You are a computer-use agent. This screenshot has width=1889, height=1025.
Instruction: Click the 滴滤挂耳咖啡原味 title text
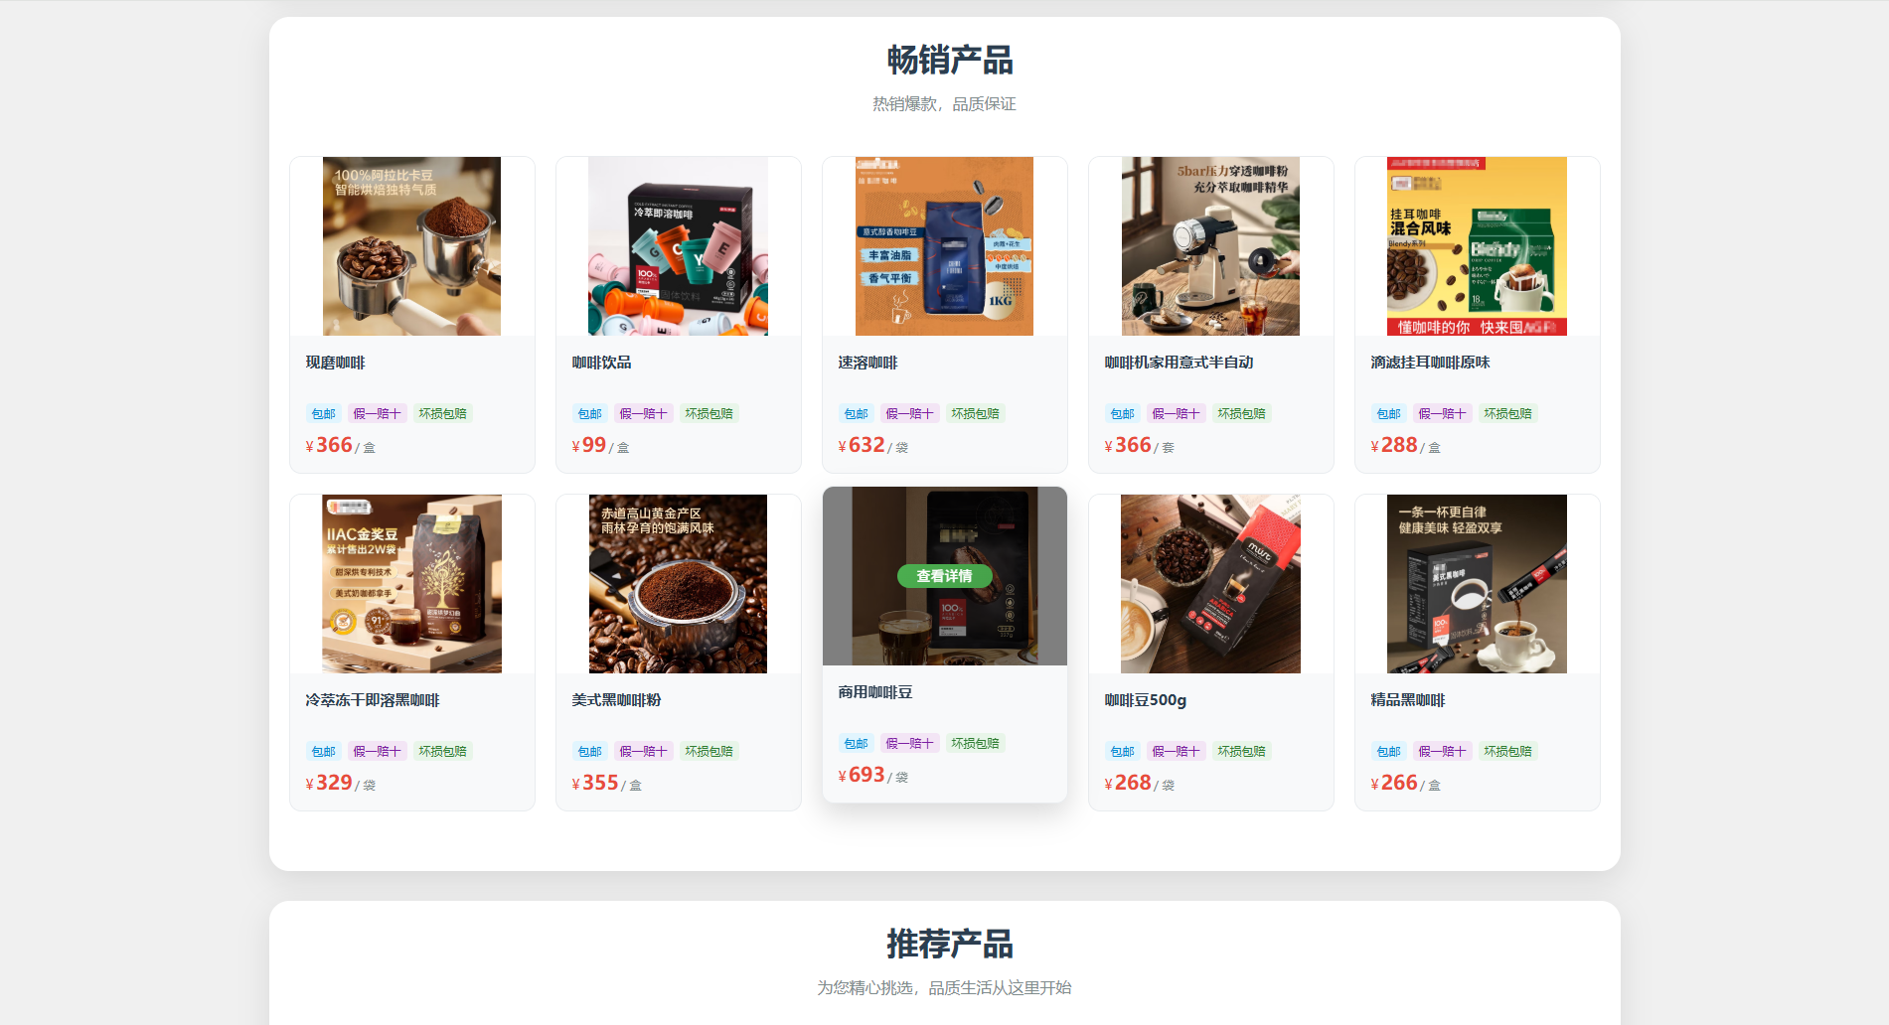coord(1431,363)
